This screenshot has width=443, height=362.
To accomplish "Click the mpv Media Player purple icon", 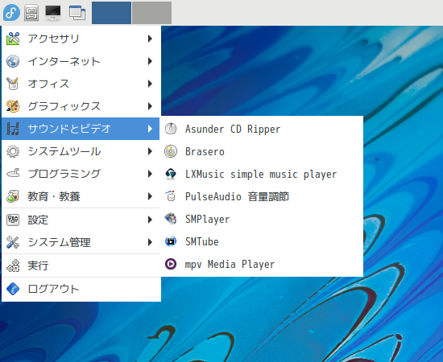I will coord(171,264).
